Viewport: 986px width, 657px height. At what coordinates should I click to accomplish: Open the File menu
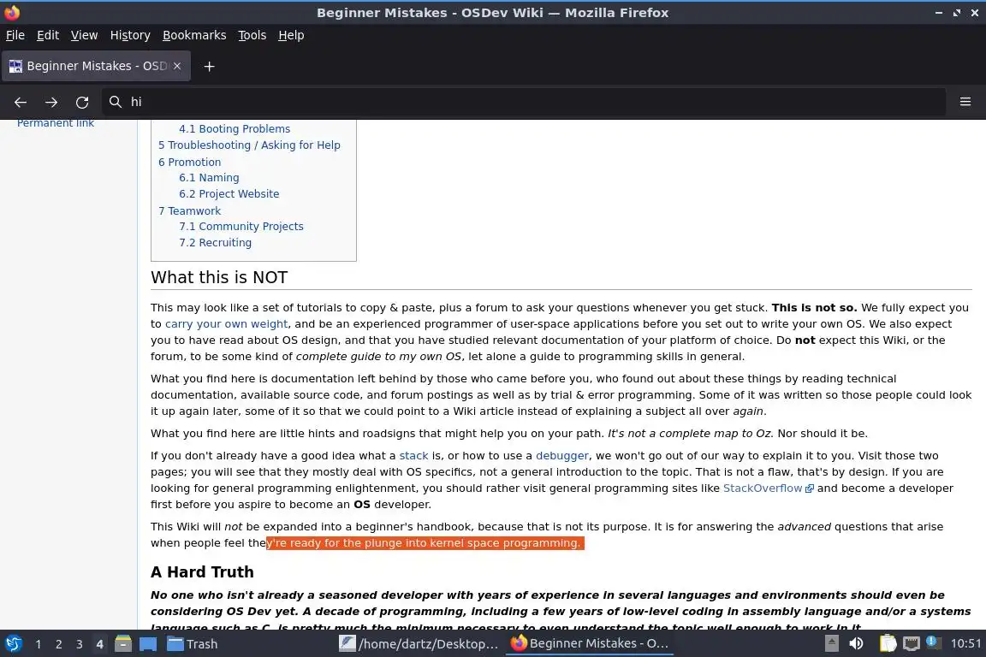click(x=15, y=35)
